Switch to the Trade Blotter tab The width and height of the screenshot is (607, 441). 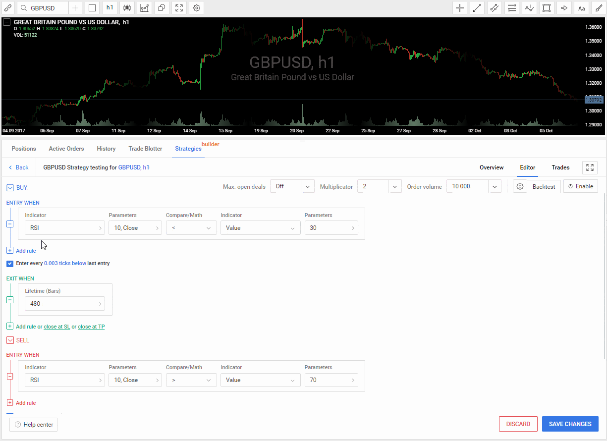coord(145,149)
